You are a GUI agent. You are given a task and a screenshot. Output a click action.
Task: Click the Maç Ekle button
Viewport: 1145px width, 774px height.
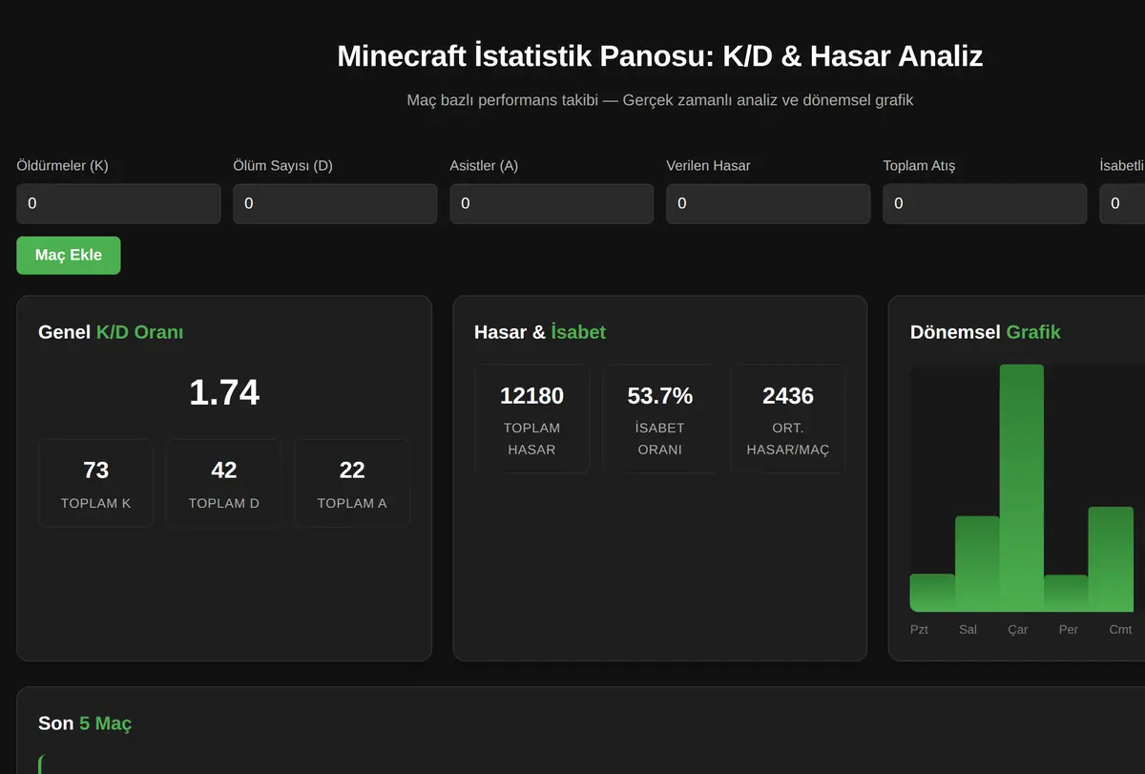(69, 255)
